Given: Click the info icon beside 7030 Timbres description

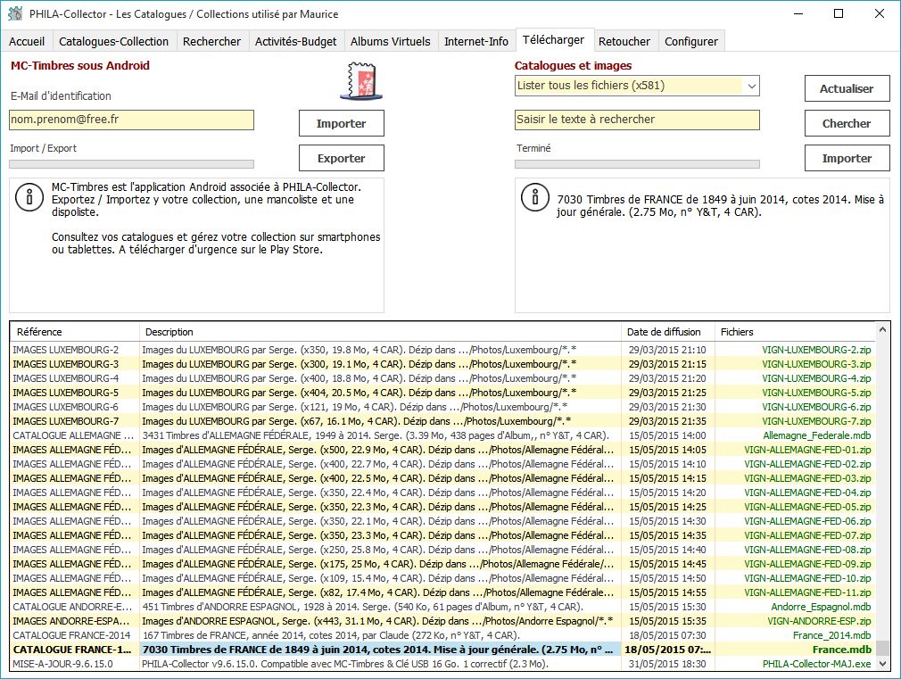Looking at the screenshot, I should click(x=535, y=197).
